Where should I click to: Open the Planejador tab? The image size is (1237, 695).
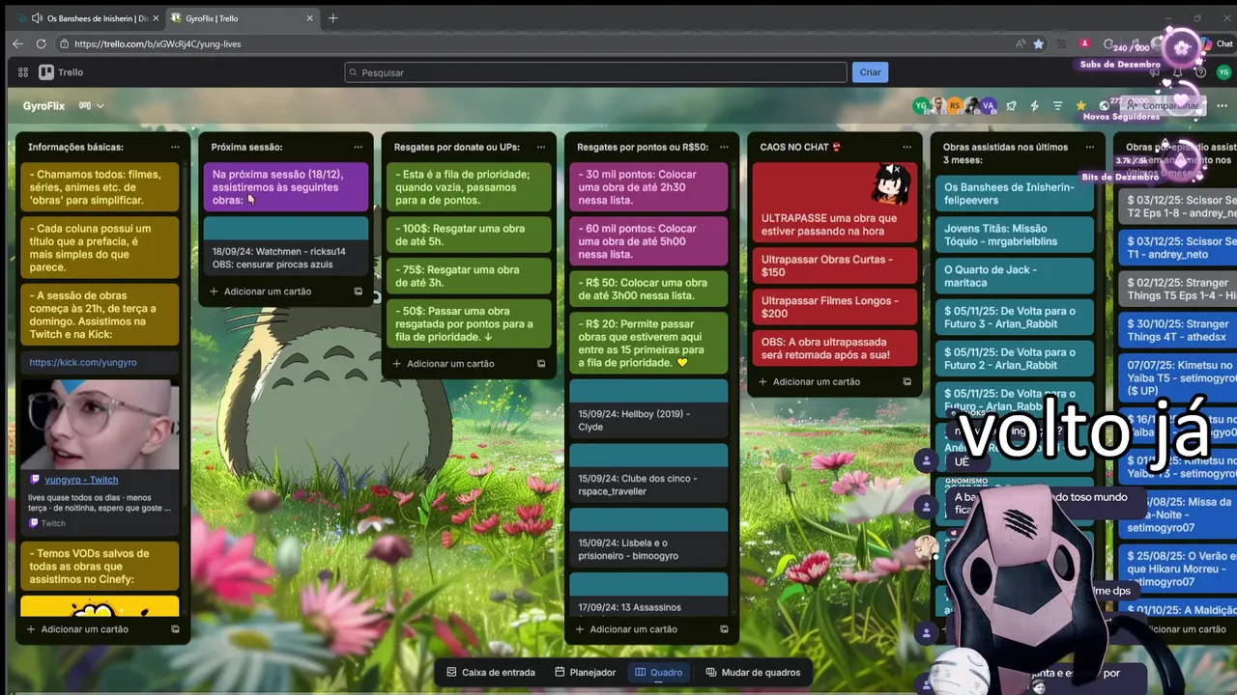pyautogui.click(x=586, y=672)
